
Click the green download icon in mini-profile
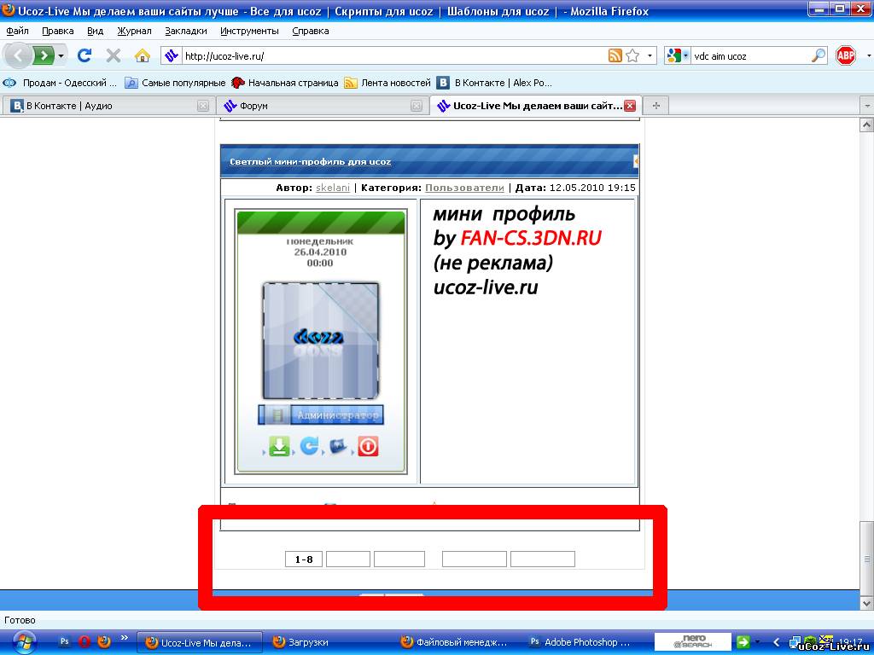279,446
